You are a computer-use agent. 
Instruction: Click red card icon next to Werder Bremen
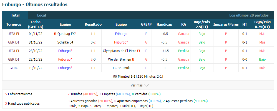133,59
